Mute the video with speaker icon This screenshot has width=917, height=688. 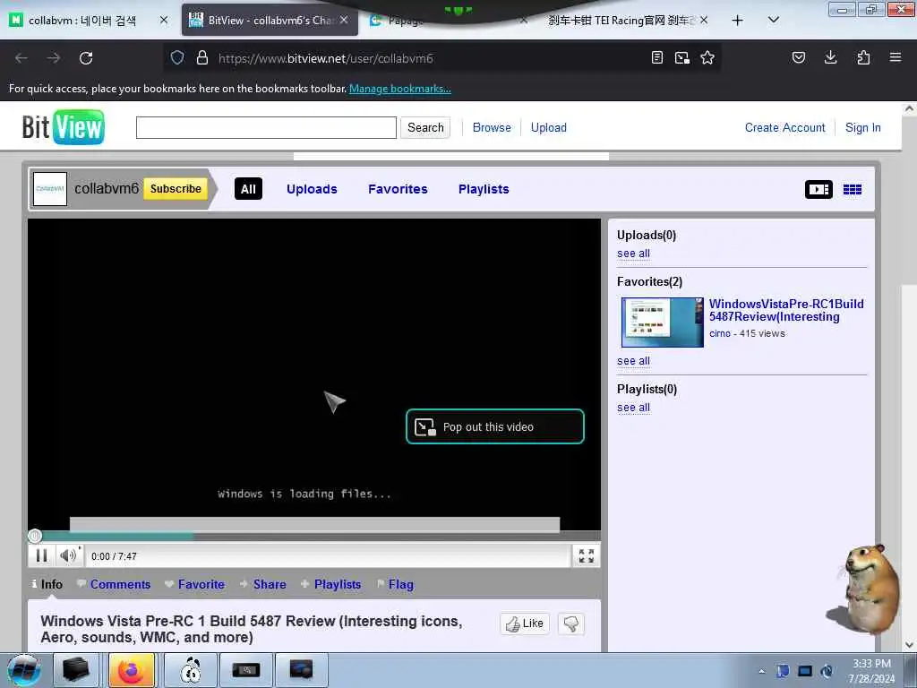click(x=68, y=555)
